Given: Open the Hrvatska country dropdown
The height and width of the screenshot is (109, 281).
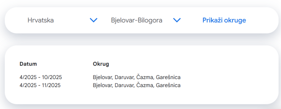Looking at the screenshot, I should [62, 20].
